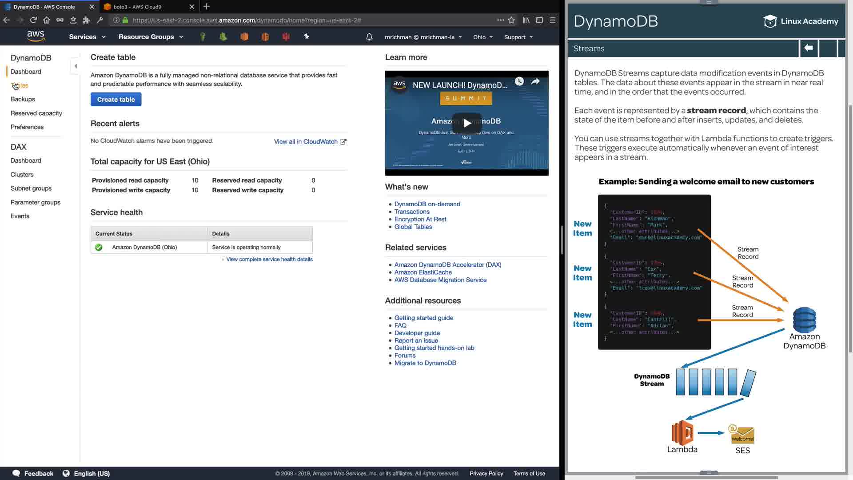Click the video share arrow icon

click(x=535, y=81)
